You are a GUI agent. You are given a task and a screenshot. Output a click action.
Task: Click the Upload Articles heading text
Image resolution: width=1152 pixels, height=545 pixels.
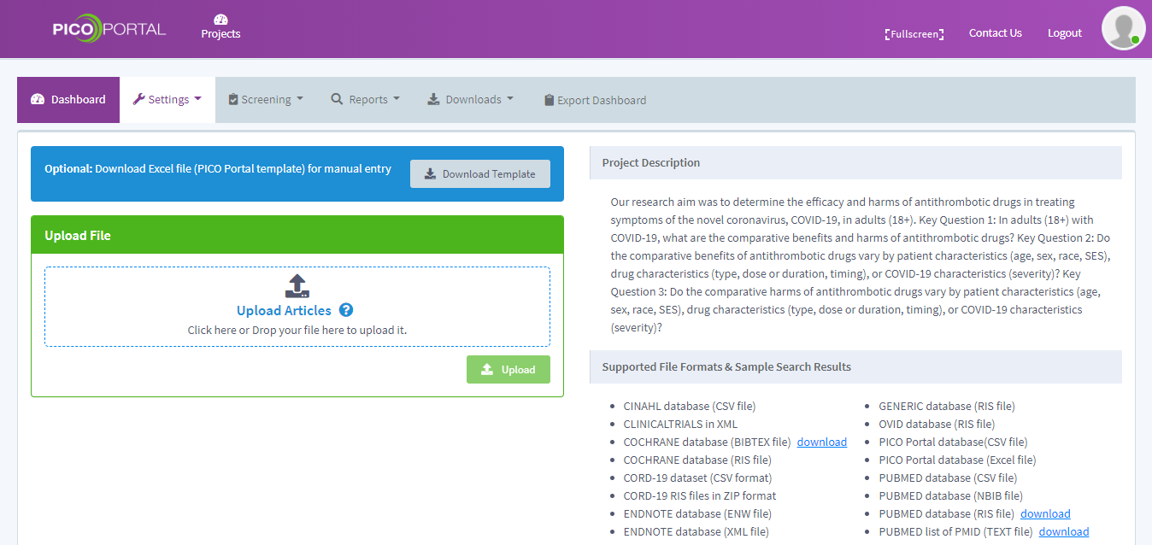[x=284, y=311]
